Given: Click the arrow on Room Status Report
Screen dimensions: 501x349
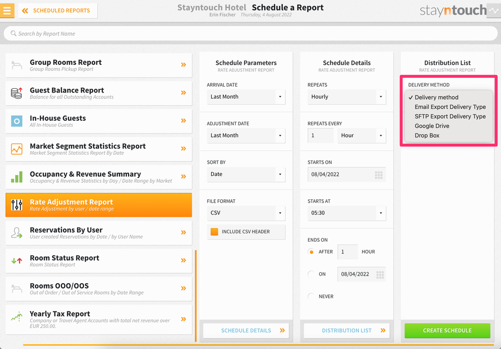Looking at the screenshot, I should pyautogui.click(x=184, y=260).
